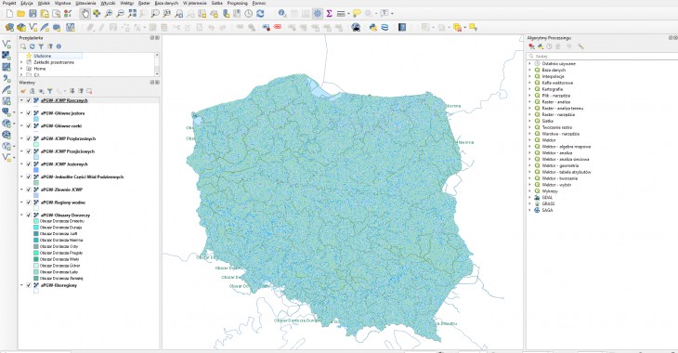The image size is (678, 353).
Task: Open the Warstwa menu
Action: (x=63, y=3)
